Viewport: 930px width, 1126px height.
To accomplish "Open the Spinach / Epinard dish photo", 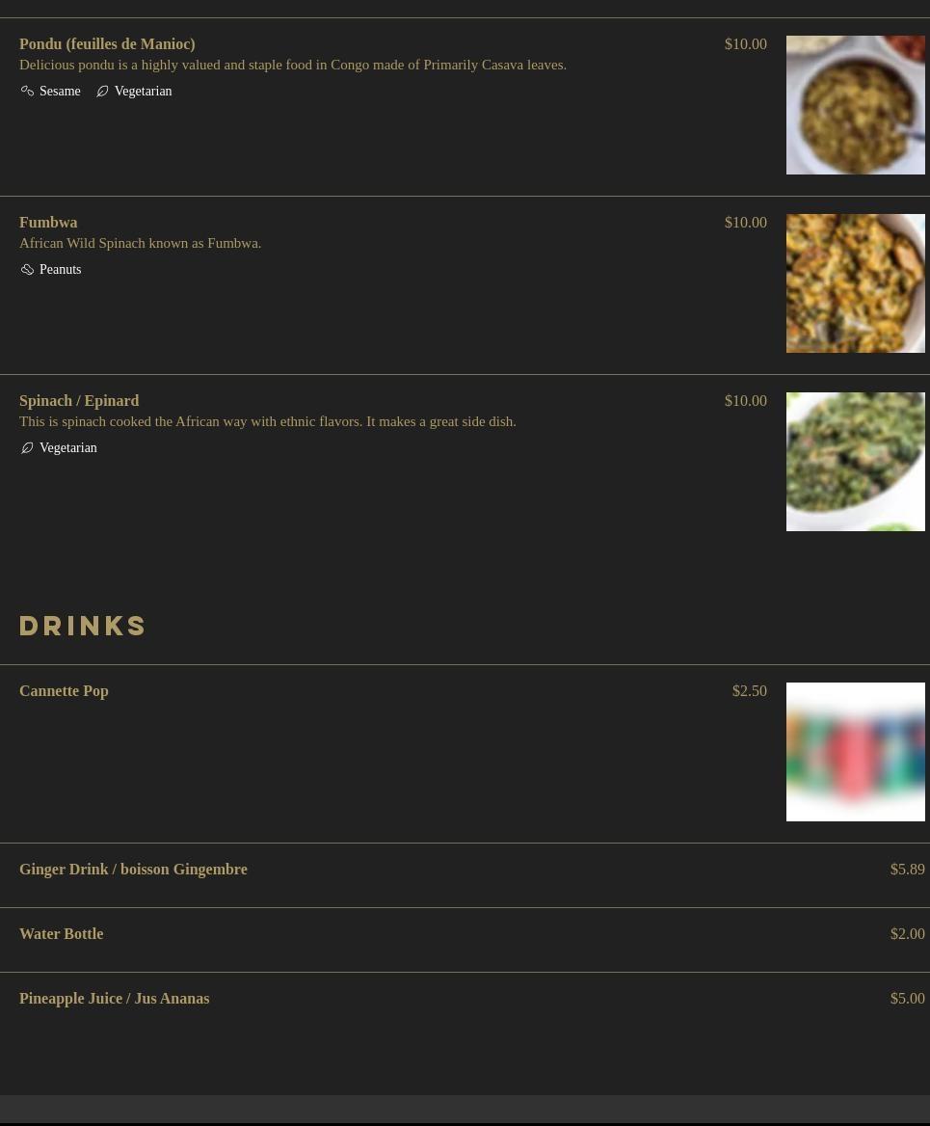I will click(856, 462).
